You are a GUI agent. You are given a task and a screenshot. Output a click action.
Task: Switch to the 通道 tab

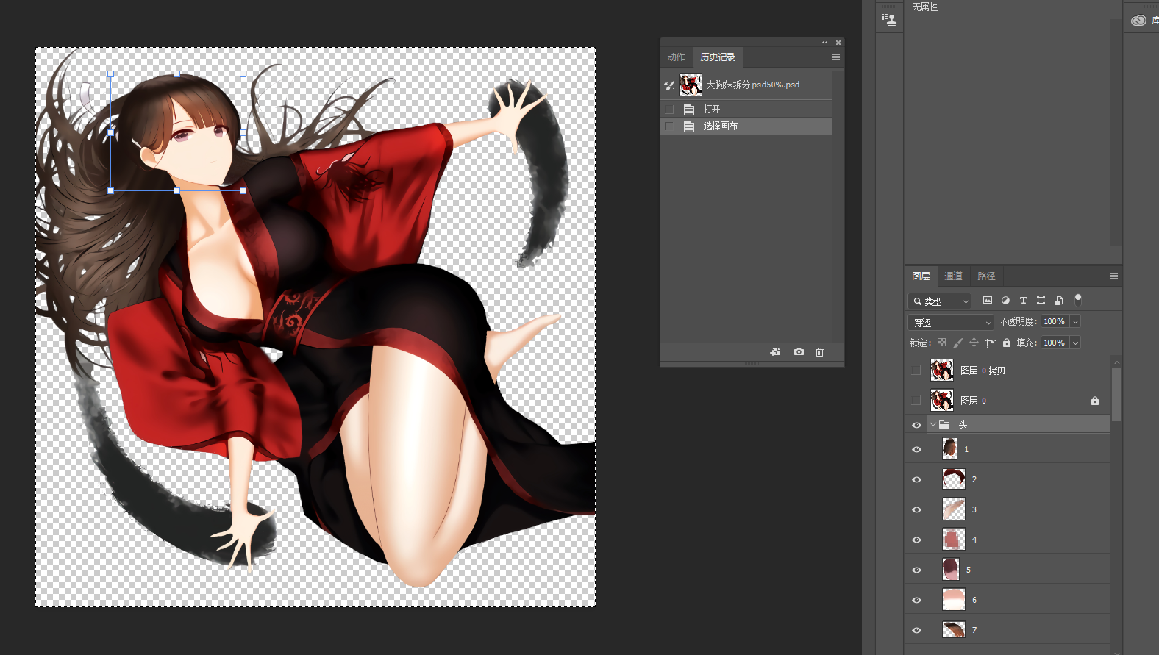[953, 276]
